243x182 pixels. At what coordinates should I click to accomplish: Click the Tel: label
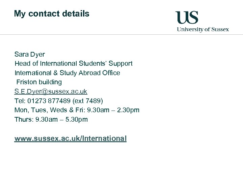click(20, 101)
